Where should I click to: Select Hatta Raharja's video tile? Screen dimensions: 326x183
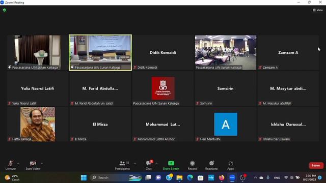[38, 124]
